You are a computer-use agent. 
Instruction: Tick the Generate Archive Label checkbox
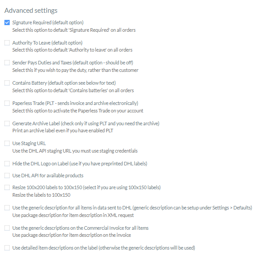(x=7, y=123)
